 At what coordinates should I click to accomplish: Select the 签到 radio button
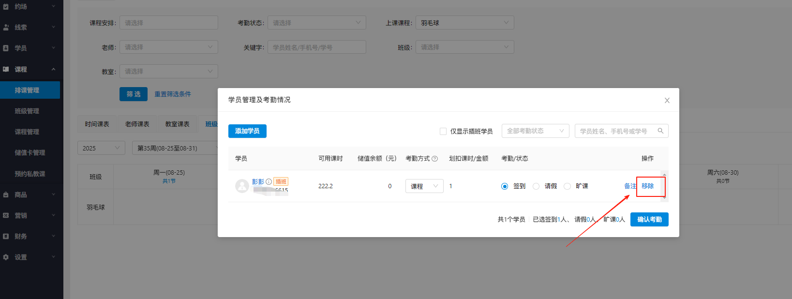505,186
